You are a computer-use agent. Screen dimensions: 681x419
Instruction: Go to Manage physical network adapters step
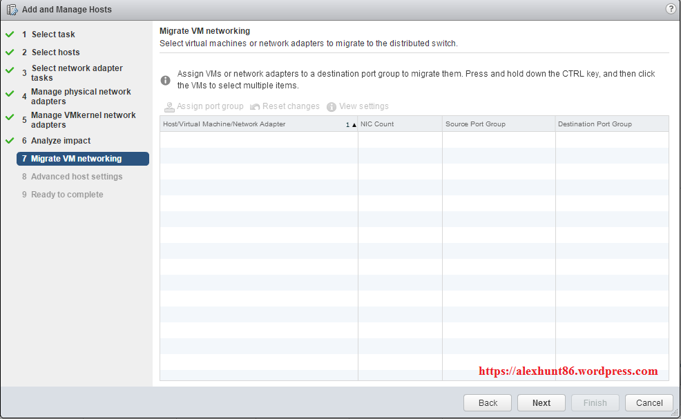tap(81, 97)
